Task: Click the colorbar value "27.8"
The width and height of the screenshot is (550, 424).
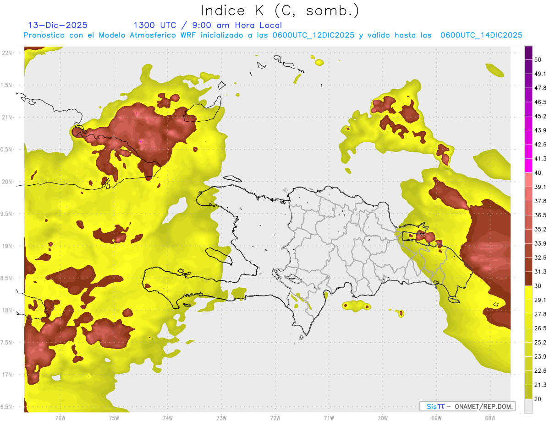Action: 540,314
